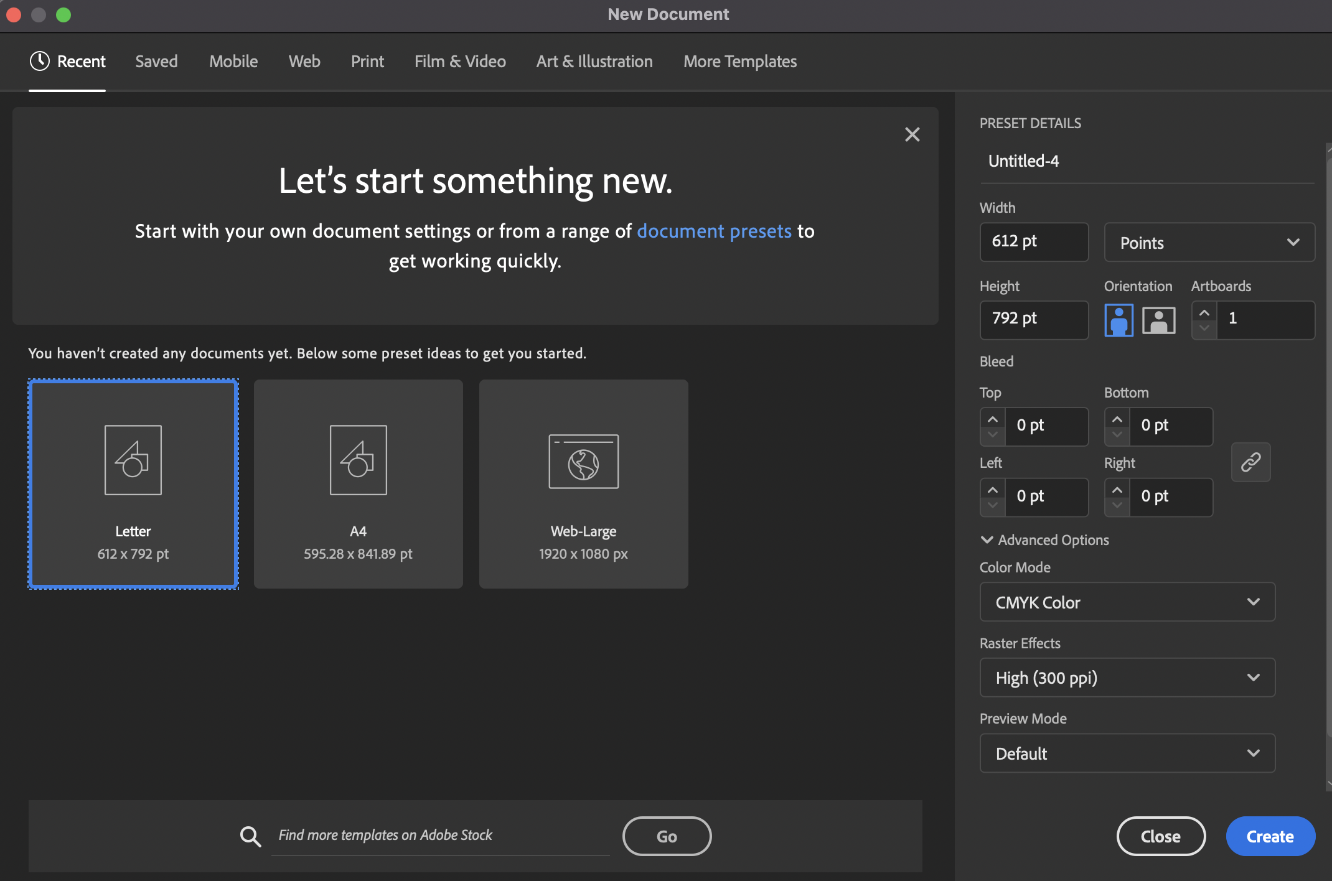Switch to the Art & Illustration tab
The height and width of the screenshot is (881, 1332).
(x=594, y=62)
